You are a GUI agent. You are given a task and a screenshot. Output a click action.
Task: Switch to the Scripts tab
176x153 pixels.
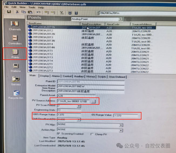click(102, 77)
